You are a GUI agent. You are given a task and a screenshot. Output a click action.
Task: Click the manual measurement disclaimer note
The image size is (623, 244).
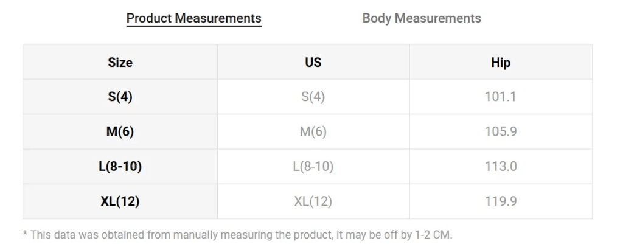[x=238, y=234]
